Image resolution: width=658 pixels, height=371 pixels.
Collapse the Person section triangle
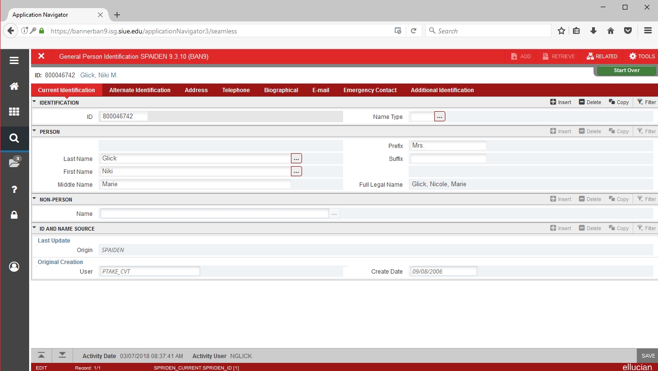click(34, 131)
